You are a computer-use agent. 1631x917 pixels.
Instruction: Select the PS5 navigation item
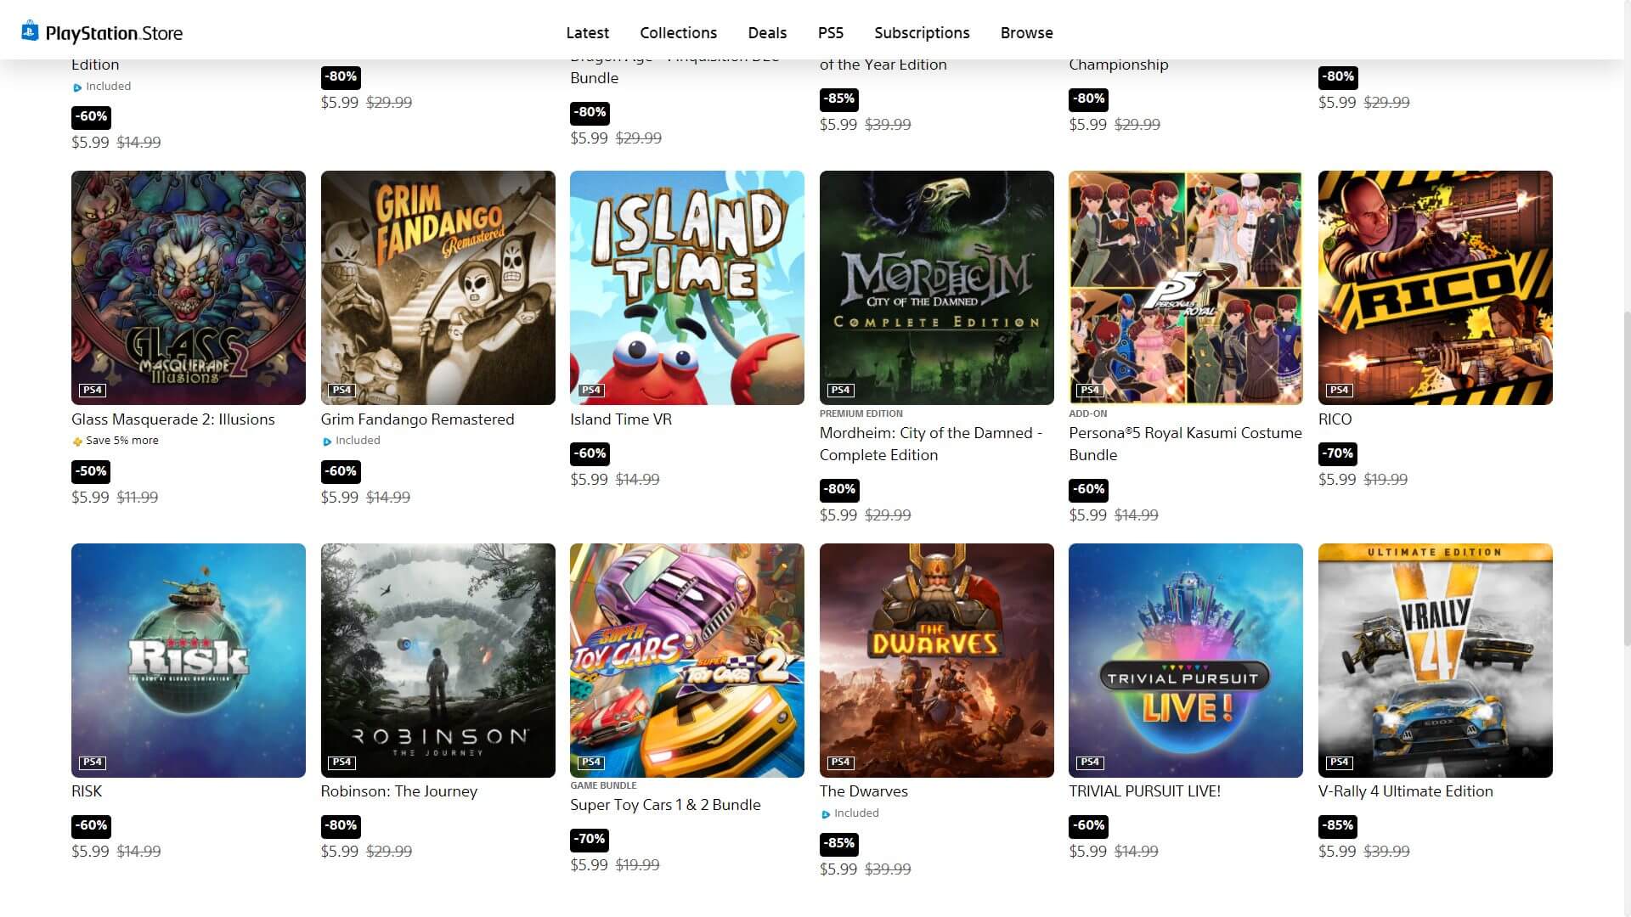click(830, 33)
